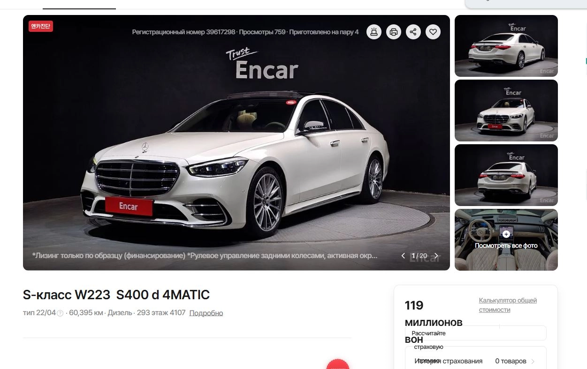Select the rear-left view thumbnail at top
The height and width of the screenshot is (369, 587).
(x=506, y=46)
